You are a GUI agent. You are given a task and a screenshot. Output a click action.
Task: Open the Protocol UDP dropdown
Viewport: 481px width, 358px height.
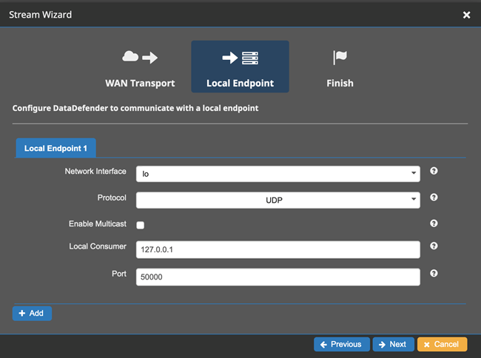(x=278, y=200)
